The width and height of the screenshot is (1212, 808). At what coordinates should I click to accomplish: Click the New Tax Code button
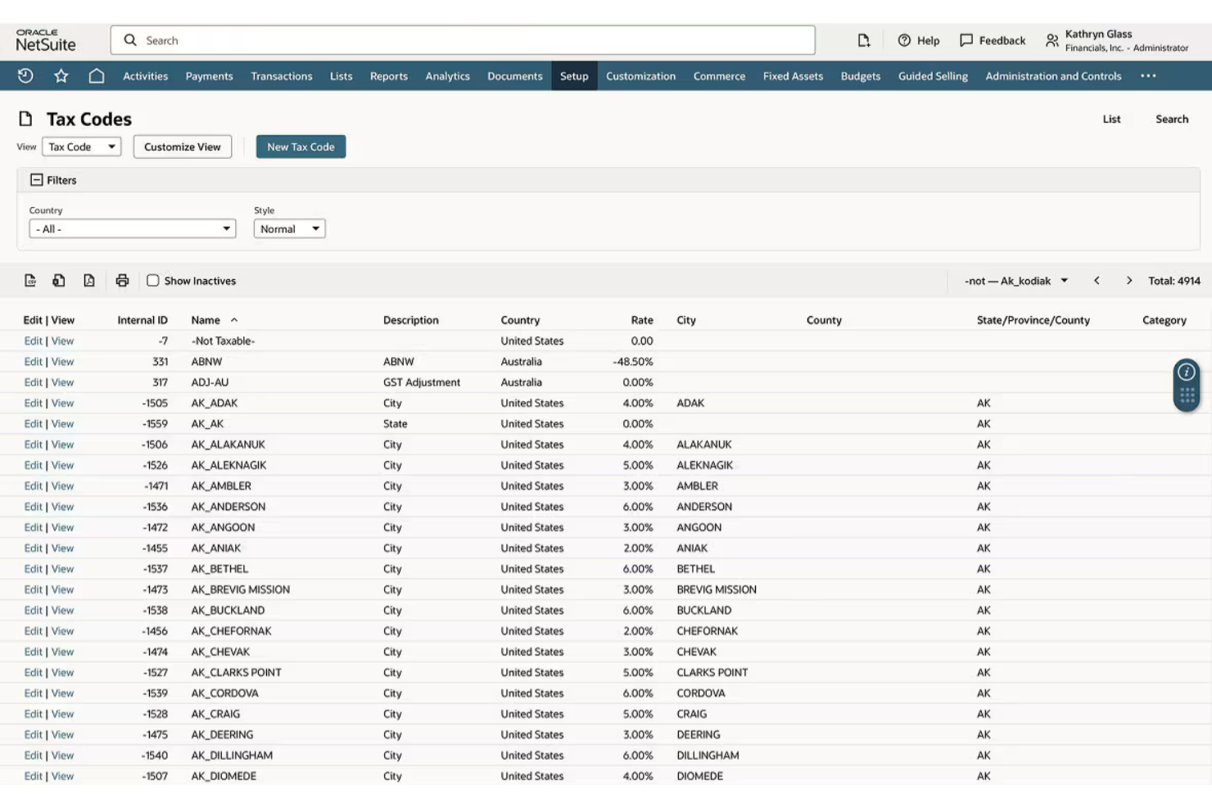[x=301, y=147]
